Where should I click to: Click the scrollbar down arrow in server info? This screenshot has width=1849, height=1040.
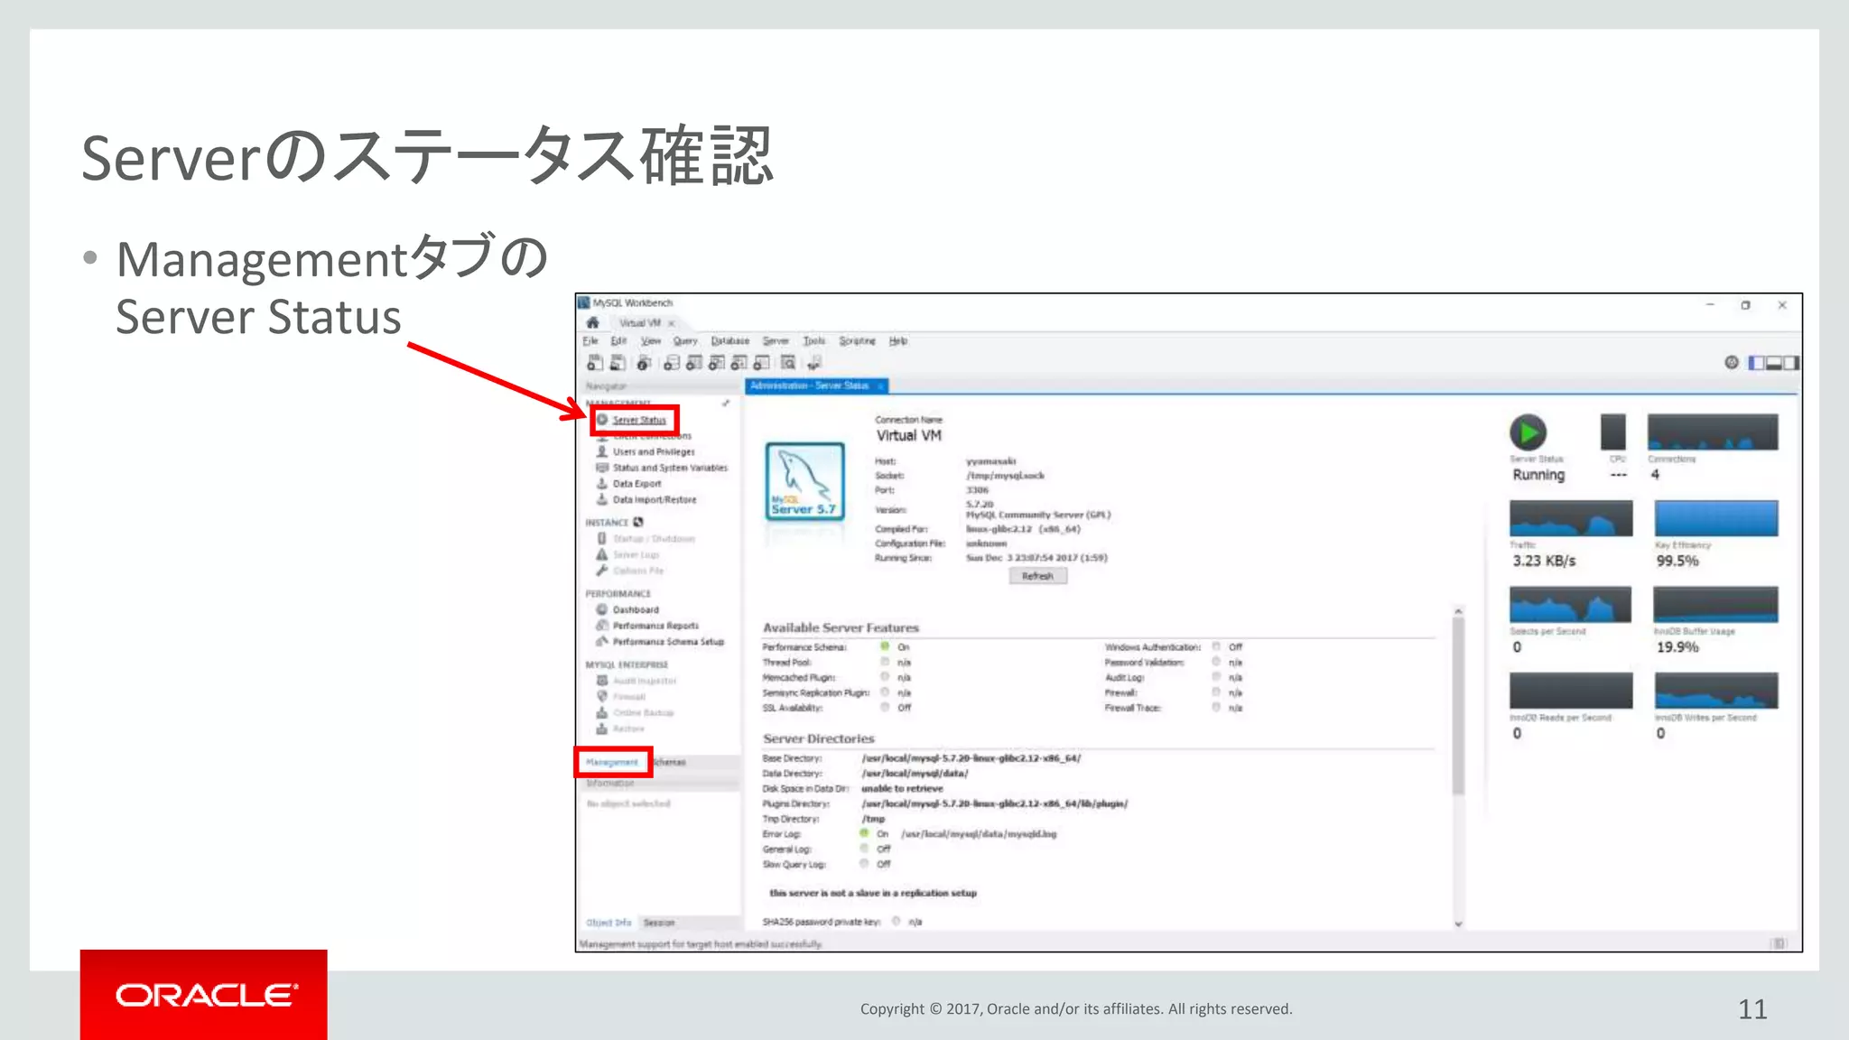pyautogui.click(x=1458, y=924)
